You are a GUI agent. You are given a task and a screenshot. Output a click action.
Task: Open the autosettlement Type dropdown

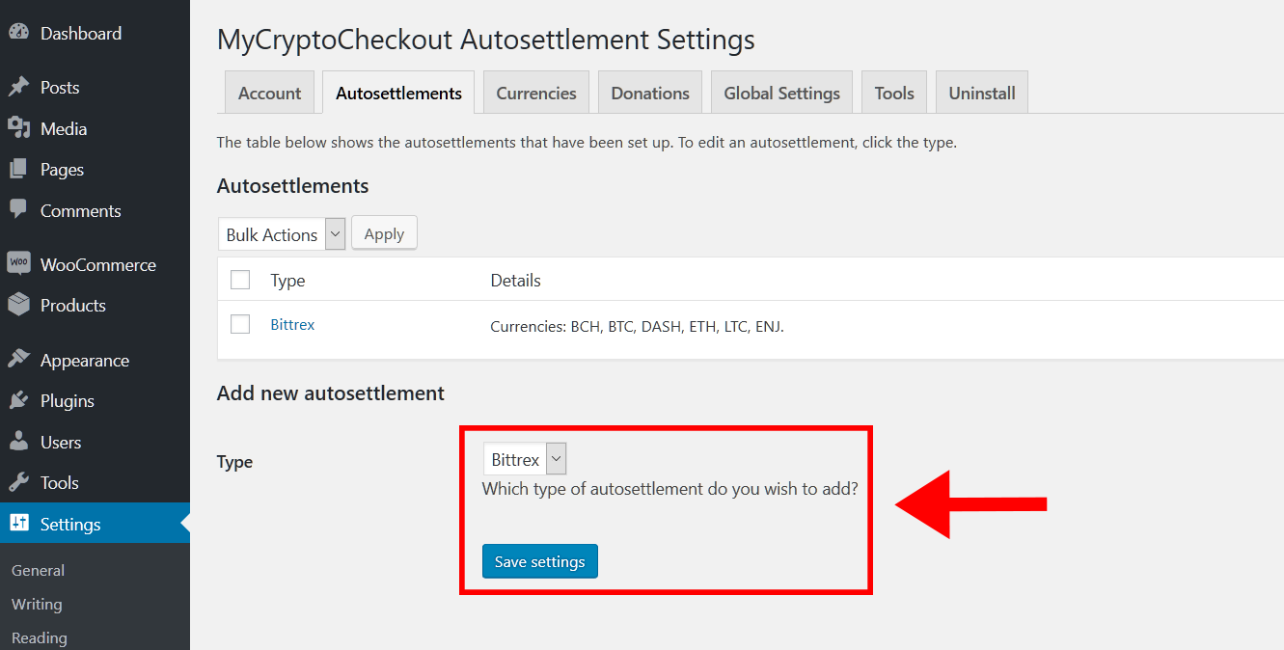click(525, 459)
